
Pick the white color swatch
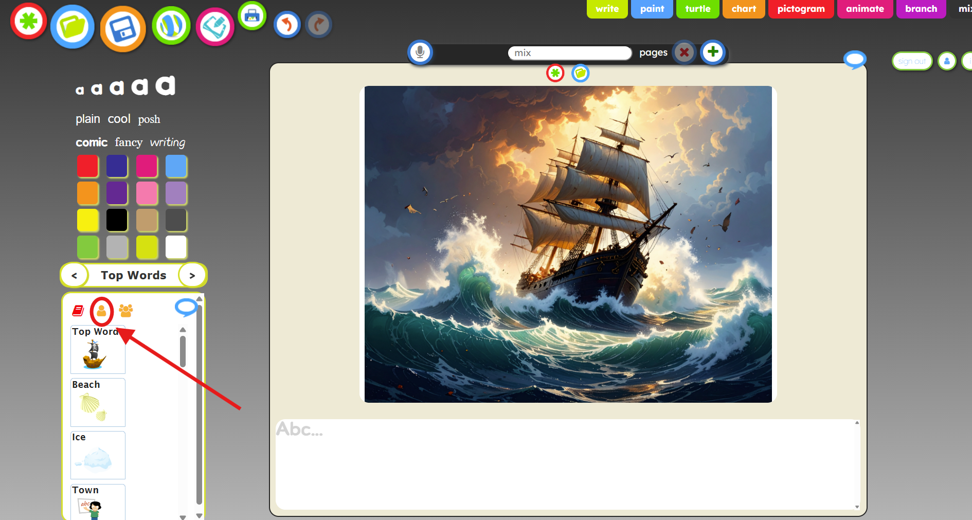click(176, 247)
